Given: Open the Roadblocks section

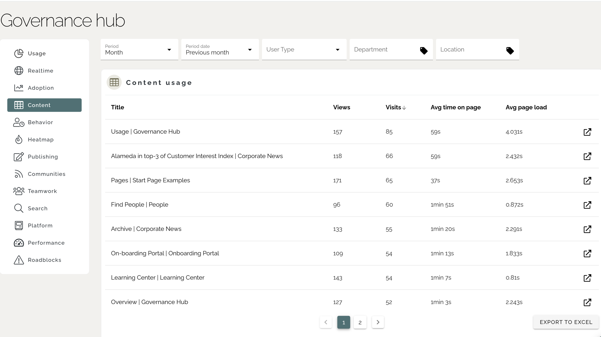Looking at the screenshot, I should [x=44, y=260].
